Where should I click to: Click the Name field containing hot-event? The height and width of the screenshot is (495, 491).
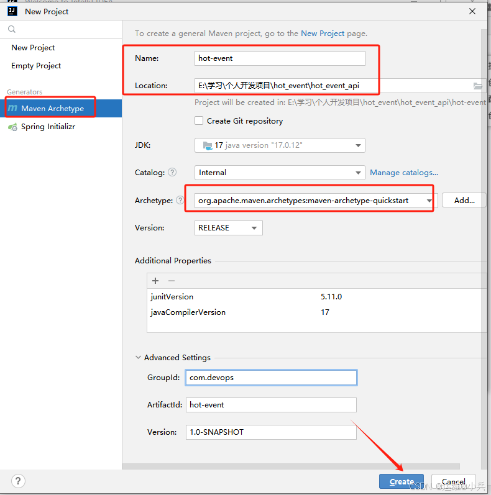pyautogui.click(x=280, y=58)
